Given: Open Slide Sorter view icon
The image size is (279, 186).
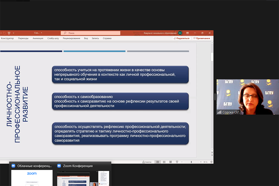Looking at the screenshot, I should click(164, 162).
